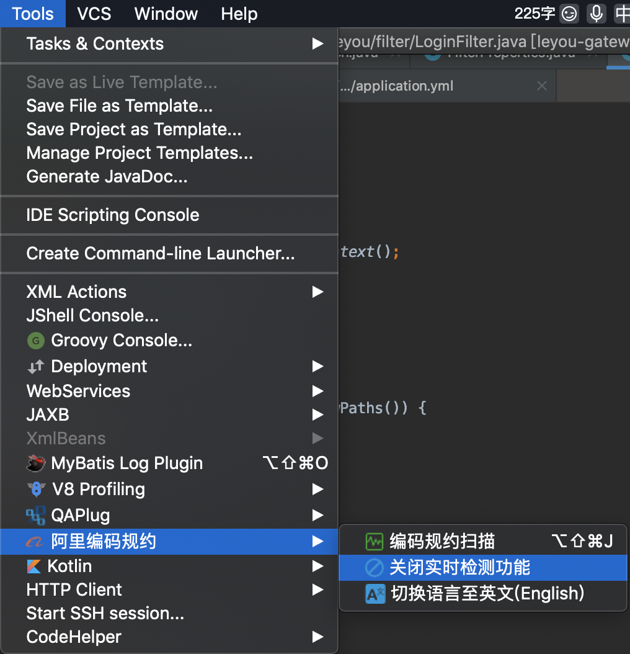The image size is (630, 654).
Task: Click the LoginFilter.java title path text
Action: pos(484,42)
